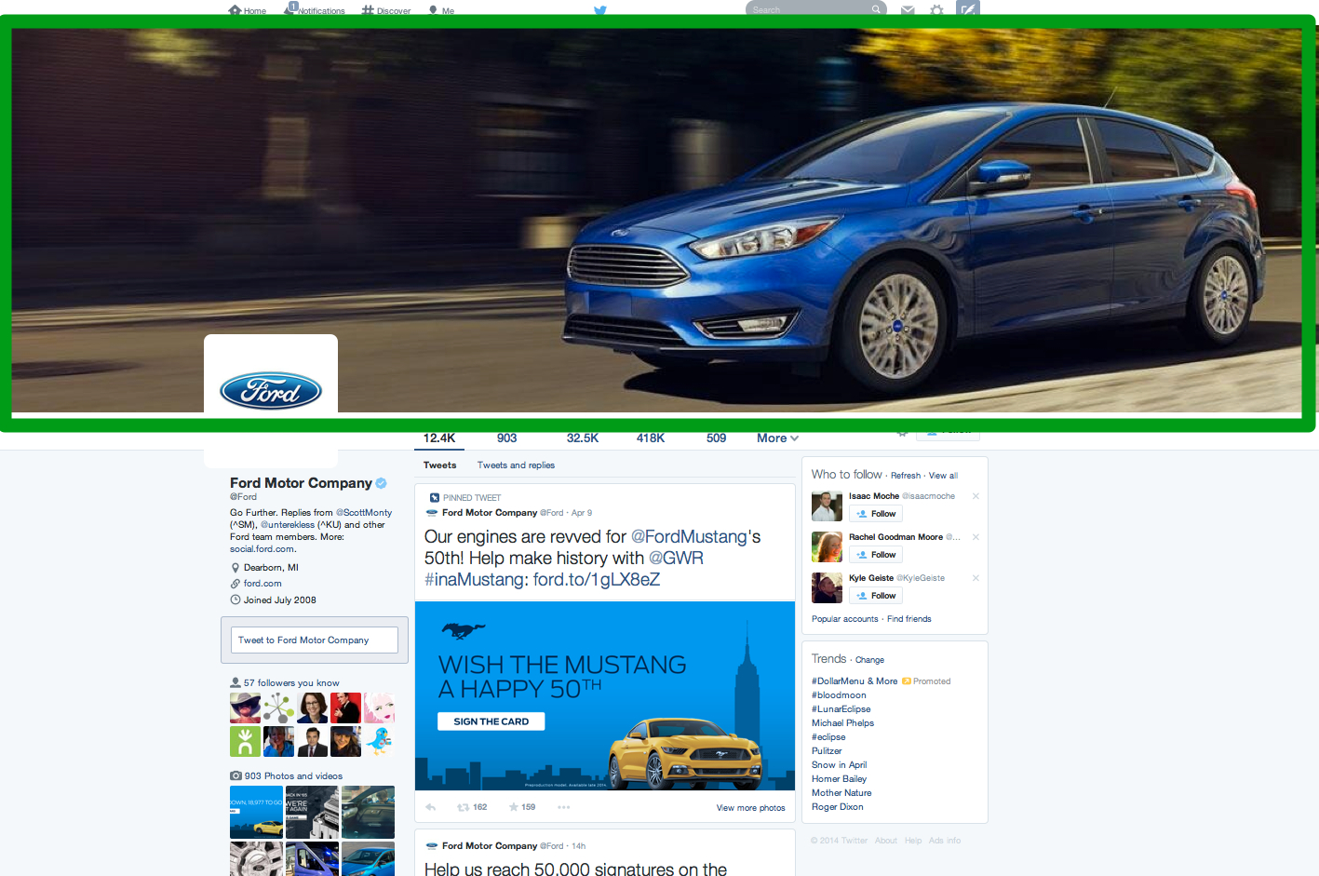Screen dimensions: 1319x876
Task: View the 509 favorites count
Action: click(716, 438)
